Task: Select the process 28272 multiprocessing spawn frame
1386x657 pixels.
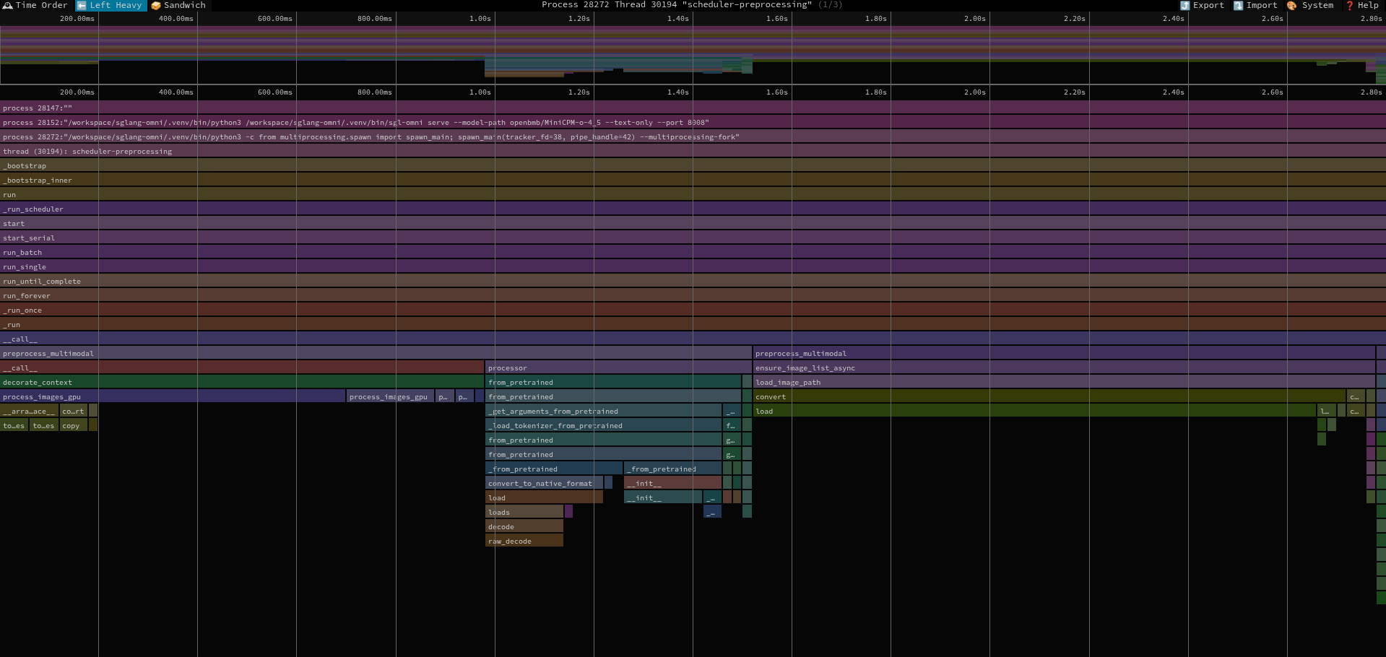Action: pos(693,136)
